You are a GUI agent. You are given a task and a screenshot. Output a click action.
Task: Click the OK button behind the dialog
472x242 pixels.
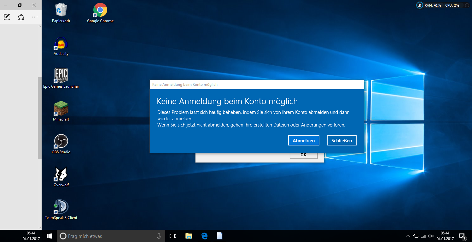point(303,155)
